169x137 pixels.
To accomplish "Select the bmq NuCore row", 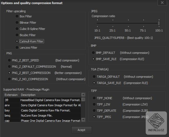I will [x=42, y=115].
